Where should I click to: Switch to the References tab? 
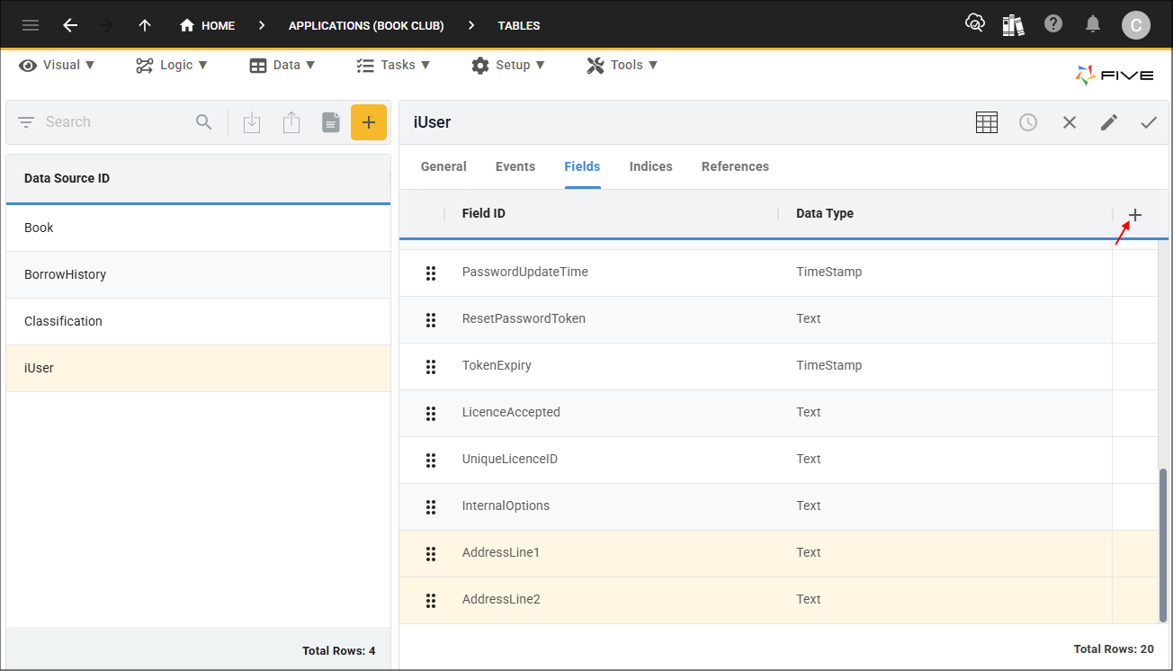pyautogui.click(x=735, y=166)
